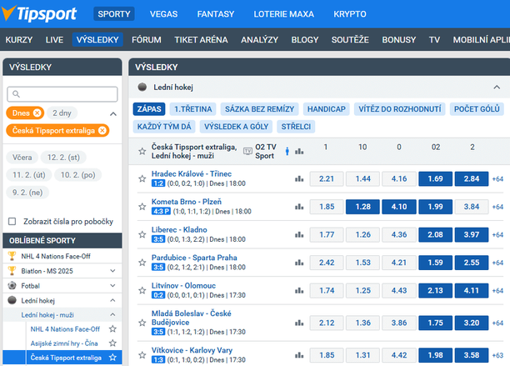This screenshot has width=510, height=366.
Task: Open statistics icon for Pardubice - Sparta Praha
Action: [x=299, y=263]
